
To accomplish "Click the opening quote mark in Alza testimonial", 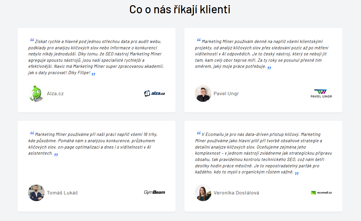I will click(32, 40).
